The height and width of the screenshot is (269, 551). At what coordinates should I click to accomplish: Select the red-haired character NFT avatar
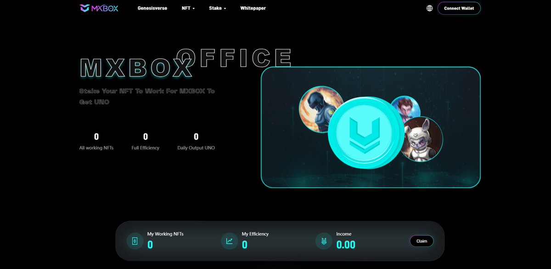coord(405,109)
